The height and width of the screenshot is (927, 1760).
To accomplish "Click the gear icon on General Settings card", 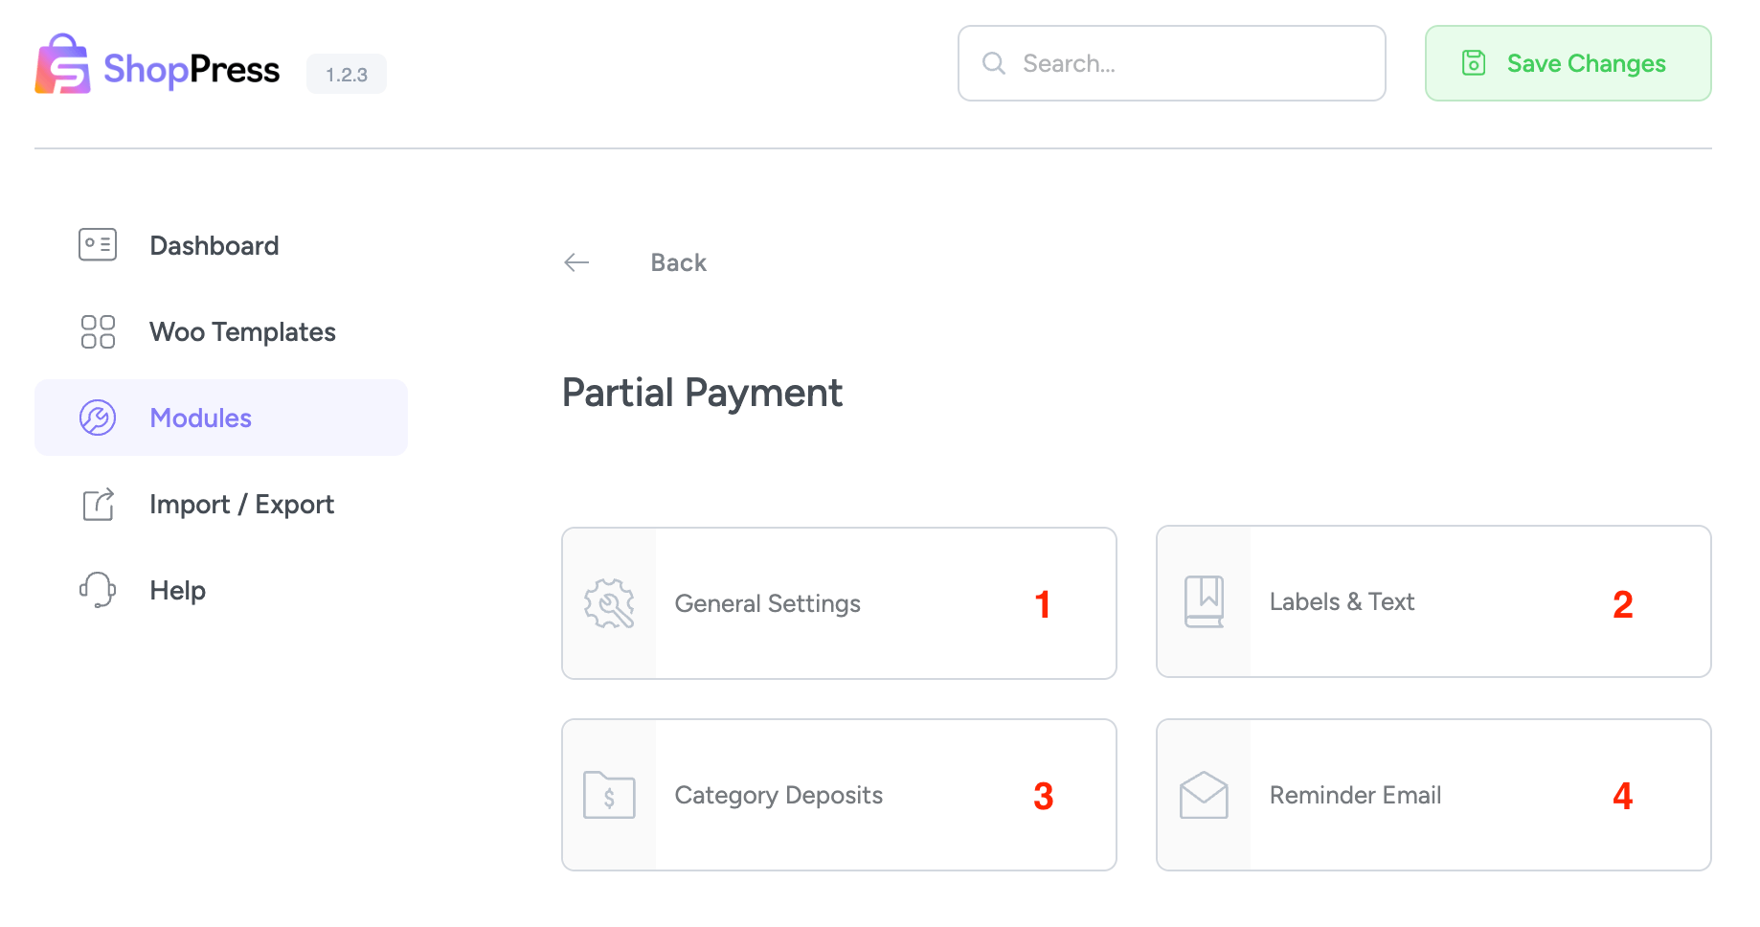I will [x=609, y=603].
